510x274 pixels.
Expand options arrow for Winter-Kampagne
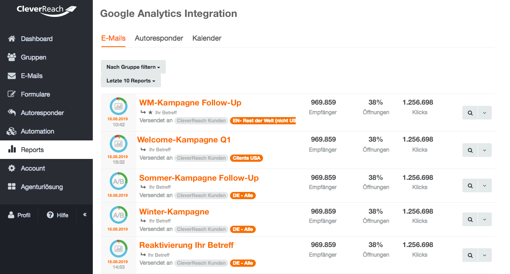coord(485,219)
